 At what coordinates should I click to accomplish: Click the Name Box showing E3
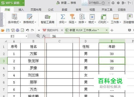click(13, 36)
